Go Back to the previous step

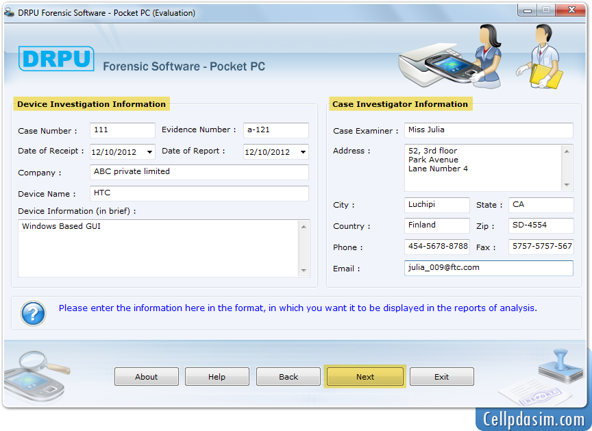click(x=288, y=377)
